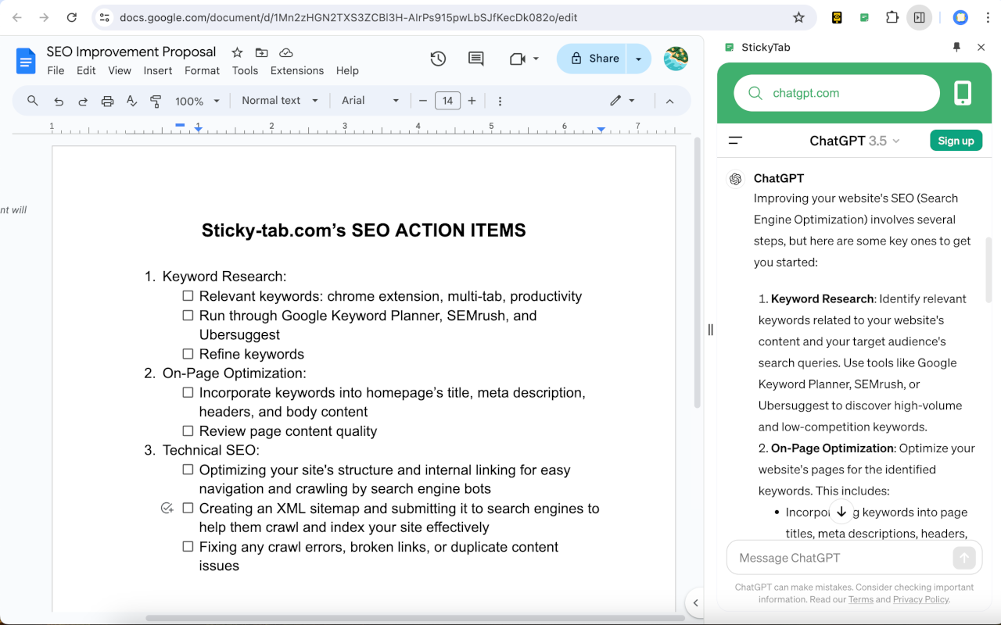Jump to bottom of ChatGPT conversation

pyautogui.click(x=841, y=512)
